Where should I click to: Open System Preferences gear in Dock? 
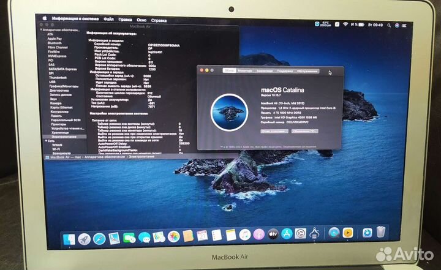click(x=300, y=233)
